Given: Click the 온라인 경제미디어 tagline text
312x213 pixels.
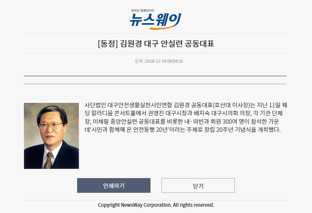Looking at the screenshot, I should [142, 11].
